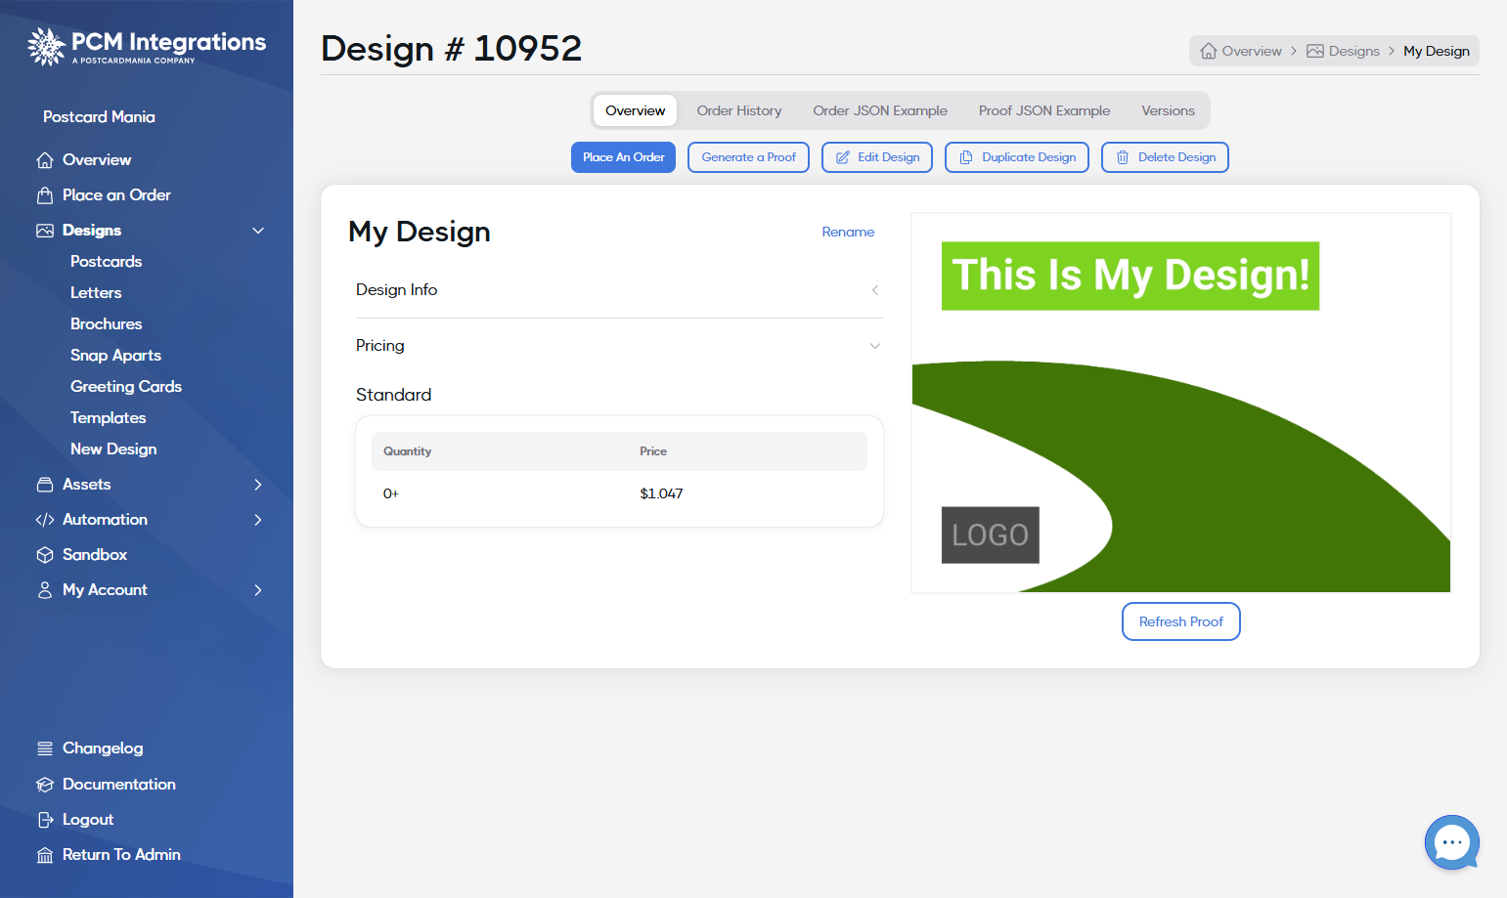Viewport: 1507px width, 898px height.
Task: Click the design proof preview image
Action: click(x=1181, y=403)
